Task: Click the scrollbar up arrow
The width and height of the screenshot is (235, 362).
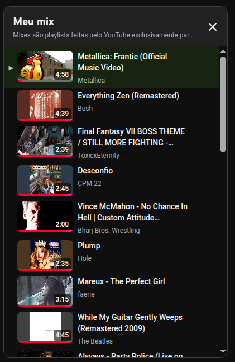Action: (223, 51)
